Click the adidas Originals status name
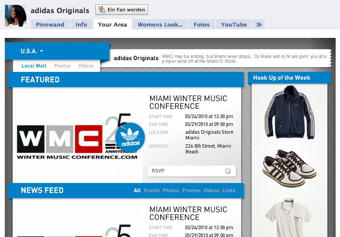 point(136,58)
